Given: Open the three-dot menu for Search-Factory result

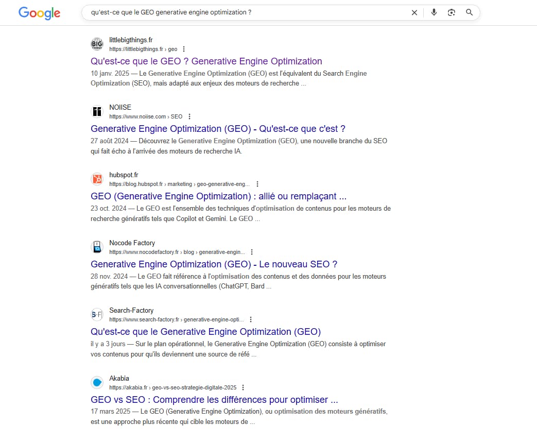Looking at the screenshot, I should click(x=251, y=319).
